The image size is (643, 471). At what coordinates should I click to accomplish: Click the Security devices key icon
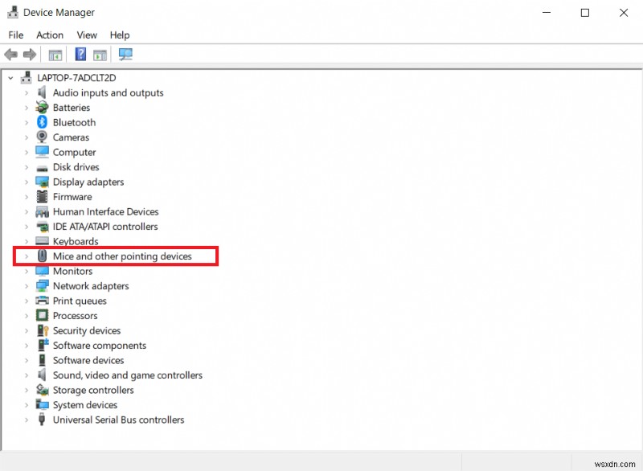[43, 330]
